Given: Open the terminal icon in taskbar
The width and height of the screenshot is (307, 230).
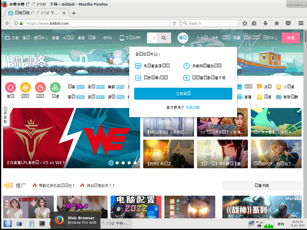Looking at the screenshot, I should (42, 223).
